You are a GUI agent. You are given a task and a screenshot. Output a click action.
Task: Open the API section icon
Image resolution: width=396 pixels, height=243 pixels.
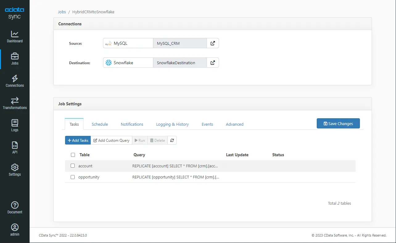[x=15, y=145]
